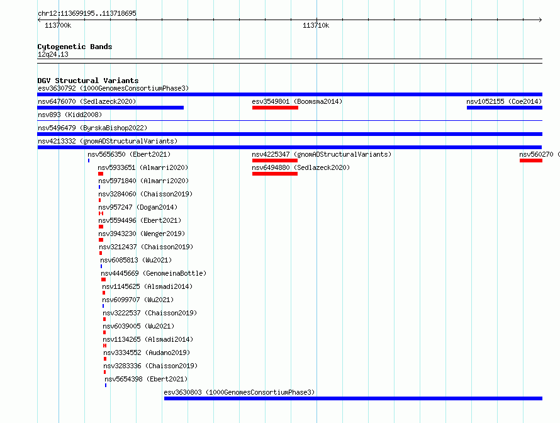
Task: Click the red marker under nsv4445669
Action: [x=103, y=279]
